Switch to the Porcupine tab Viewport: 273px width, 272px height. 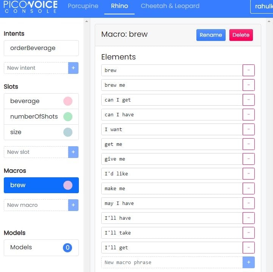[x=83, y=6]
